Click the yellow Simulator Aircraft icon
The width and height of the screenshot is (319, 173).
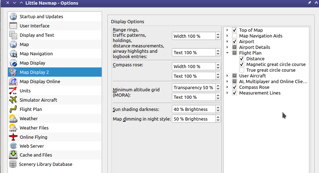coord(13,100)
